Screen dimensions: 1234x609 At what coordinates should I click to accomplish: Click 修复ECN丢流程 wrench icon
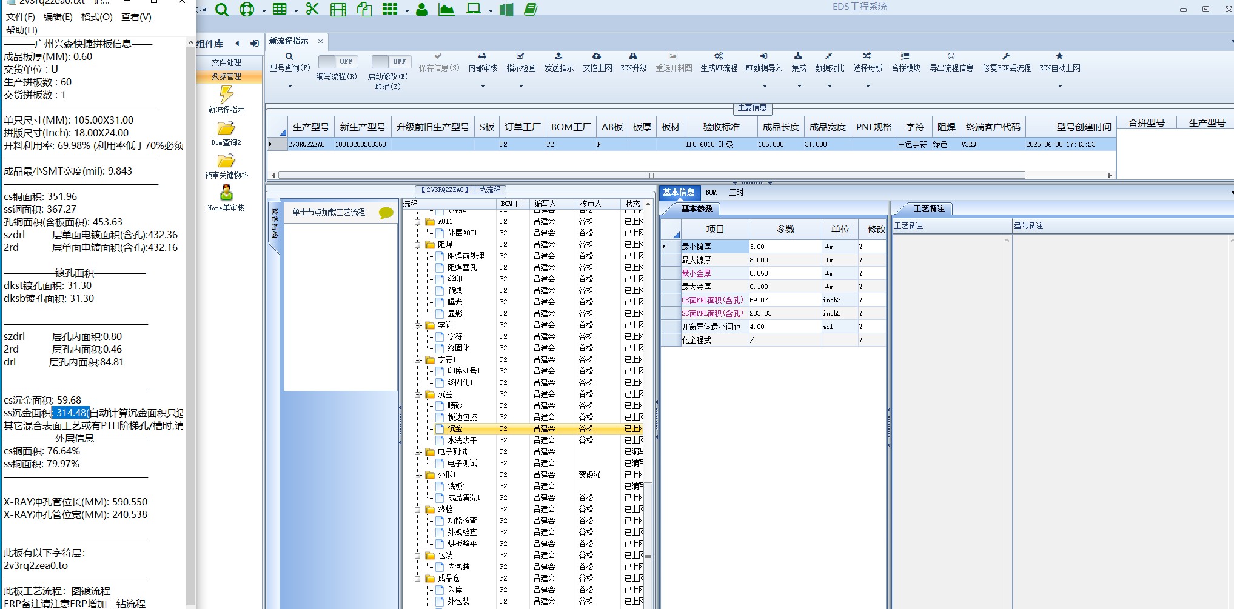[x=1007, y=62]
